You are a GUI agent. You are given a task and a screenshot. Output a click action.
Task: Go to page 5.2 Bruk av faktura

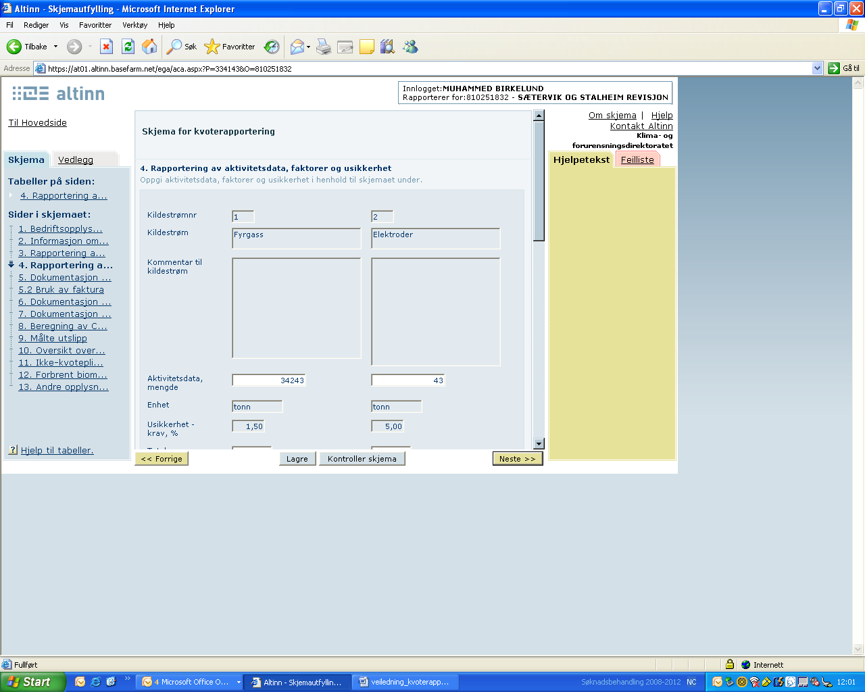(61, 289)
